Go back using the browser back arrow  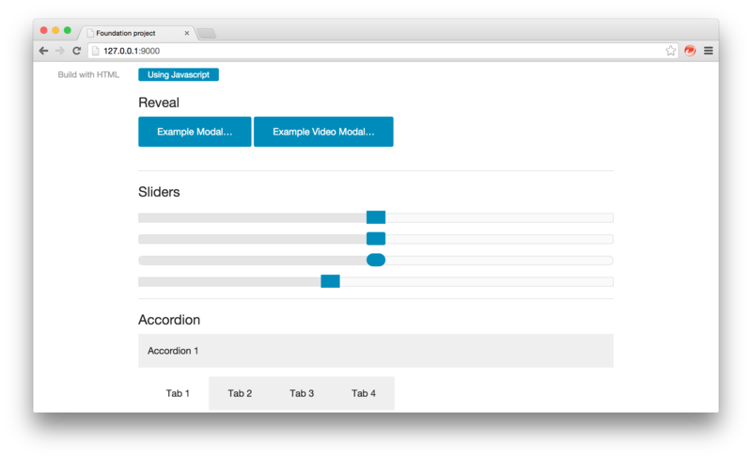[x=43, y=51]
